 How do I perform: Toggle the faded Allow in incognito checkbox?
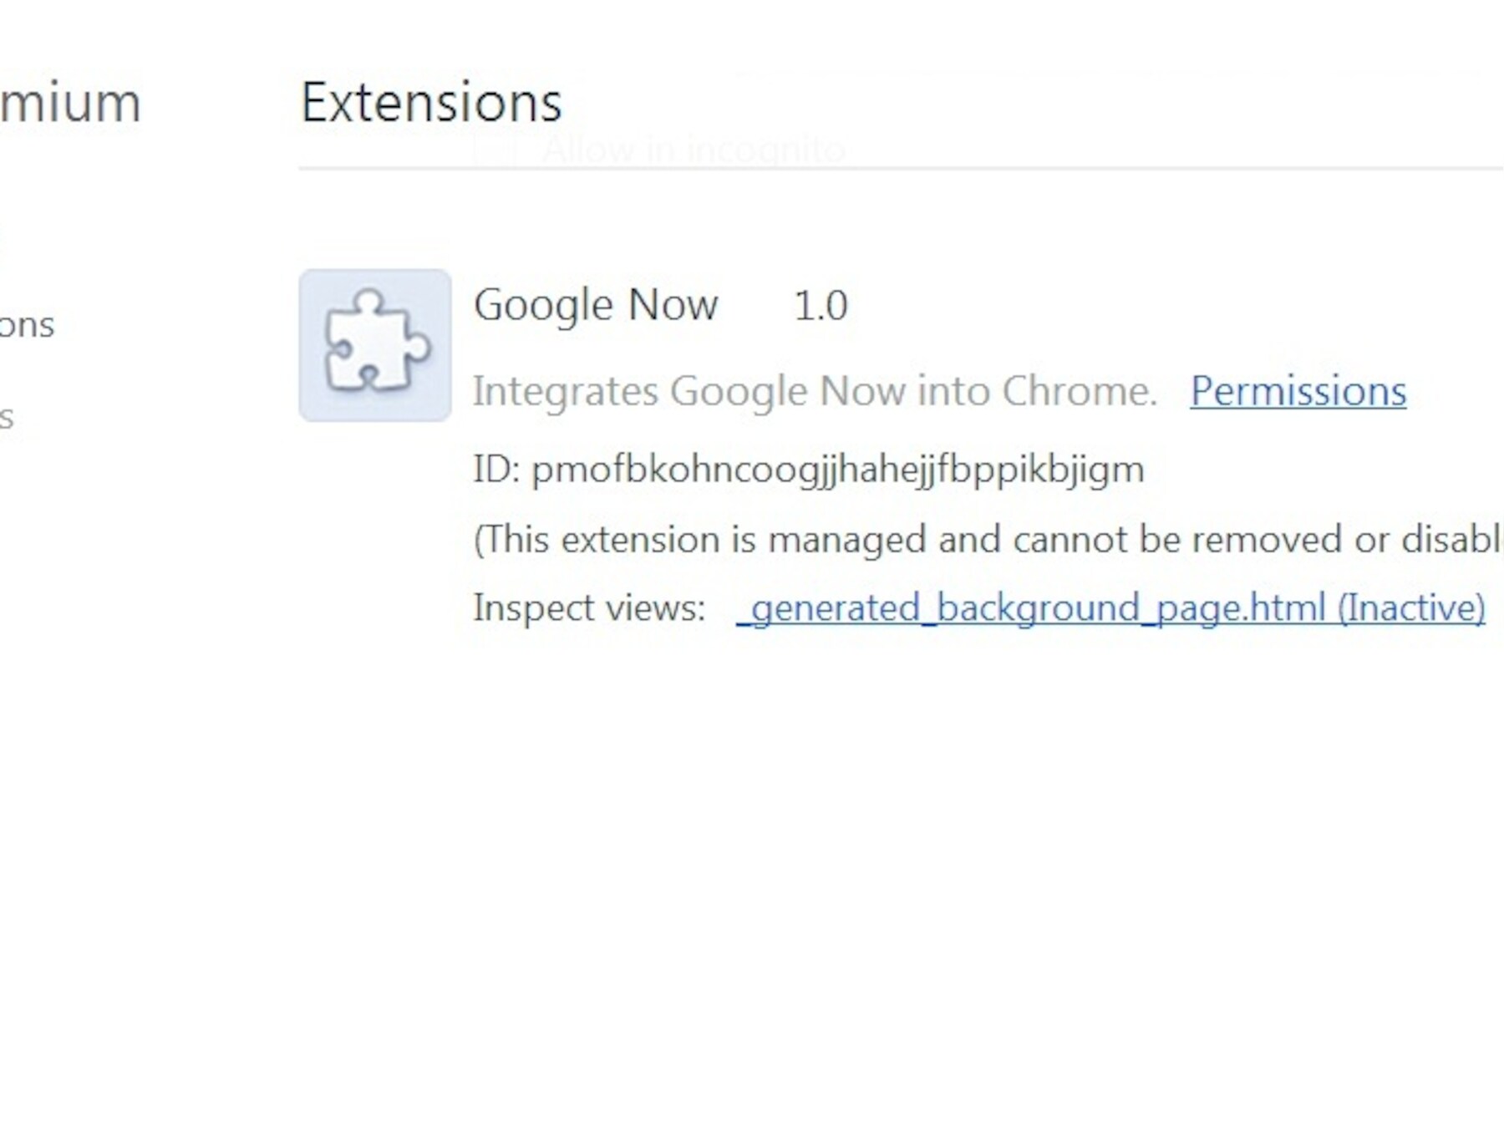point(495,150)
